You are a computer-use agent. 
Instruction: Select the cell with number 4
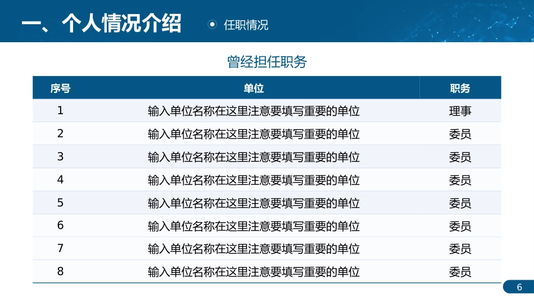click(60, 179)
